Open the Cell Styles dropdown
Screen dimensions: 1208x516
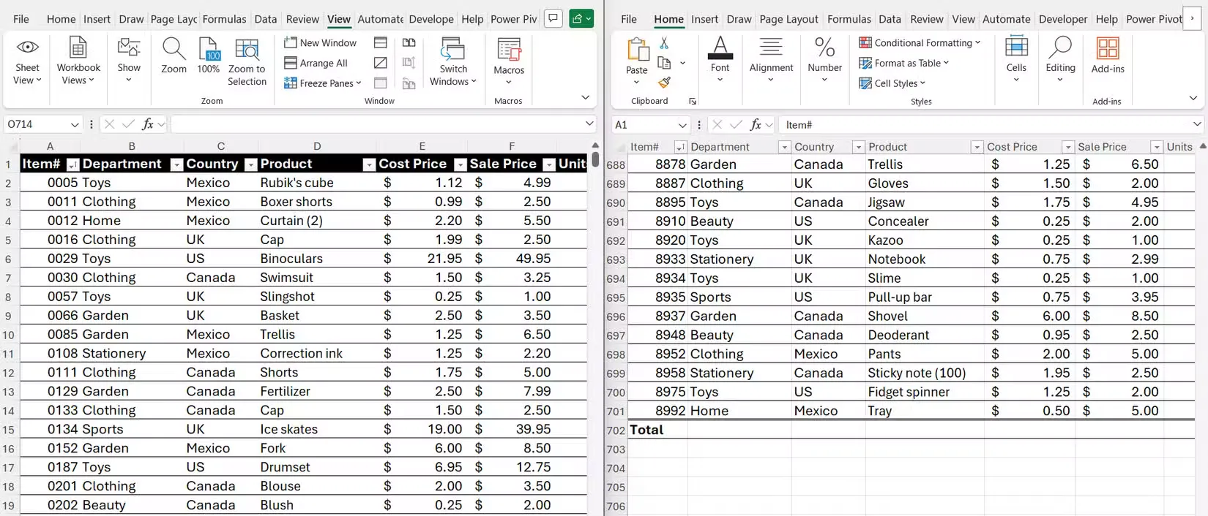click(x=892, y=83)
